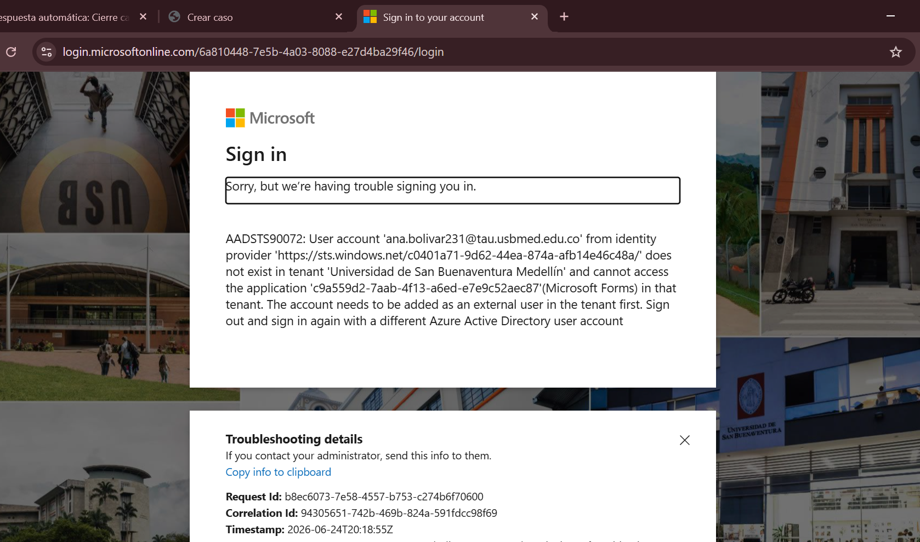
Task: Open a new tab with plus icon
Action: coord(564,17)
